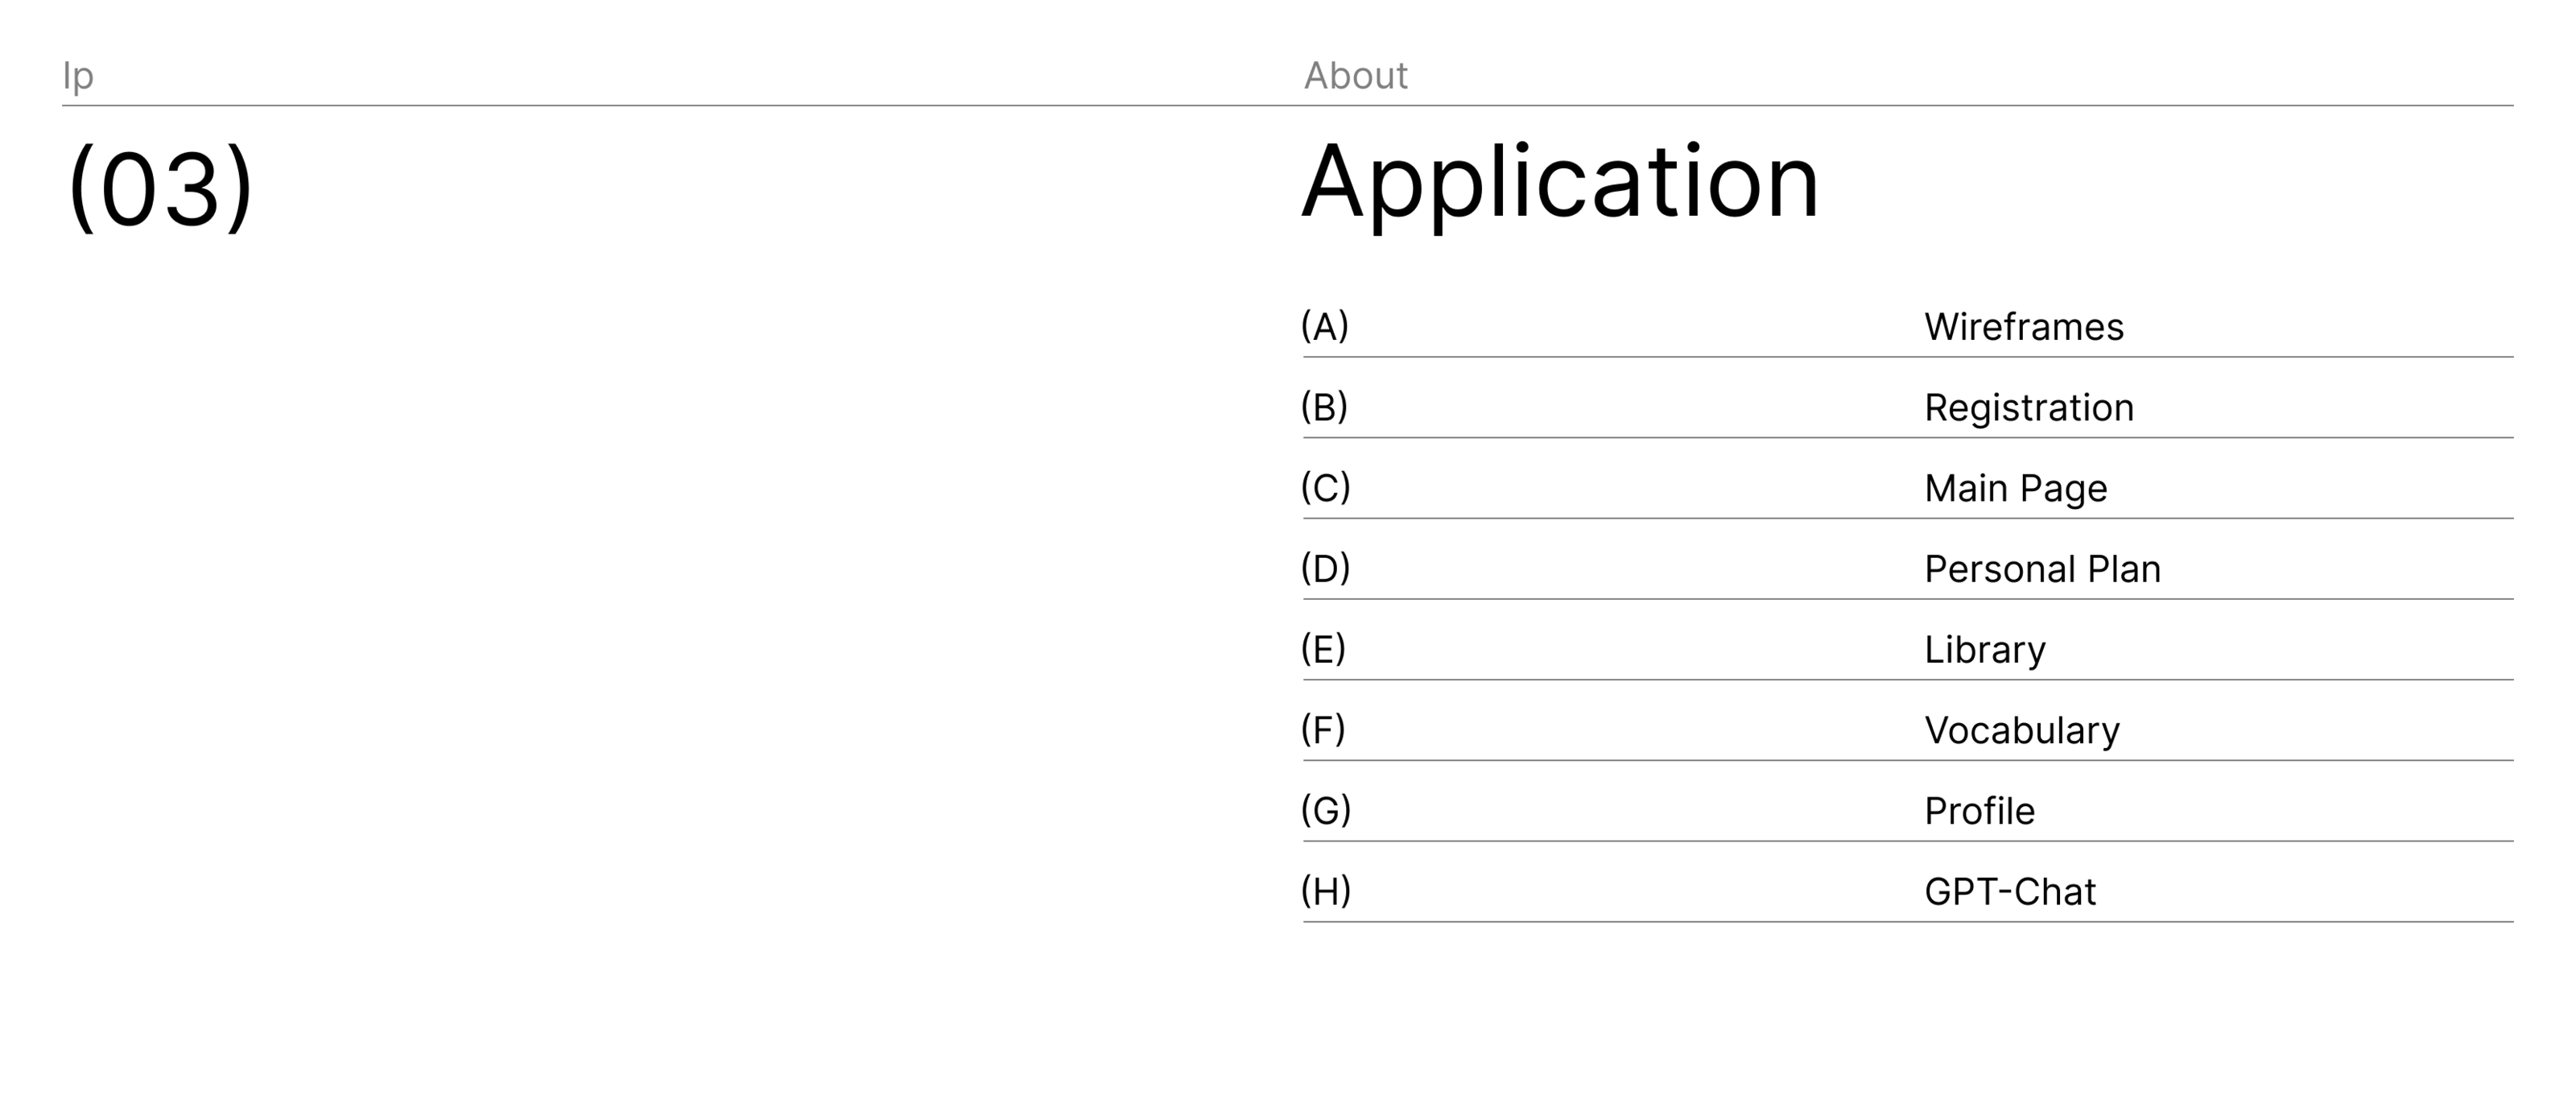
Task: Select the Personal Plan entry
Action: pos(2042,569)
